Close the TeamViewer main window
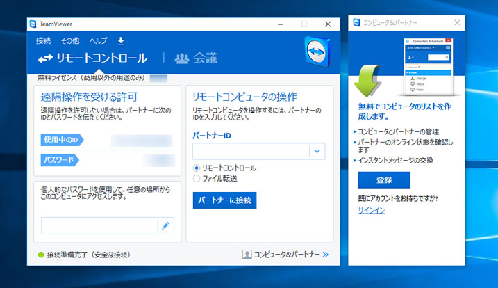The width and height of the screenshot is (498, 288). pyautogui.click(x=328, y=24)
